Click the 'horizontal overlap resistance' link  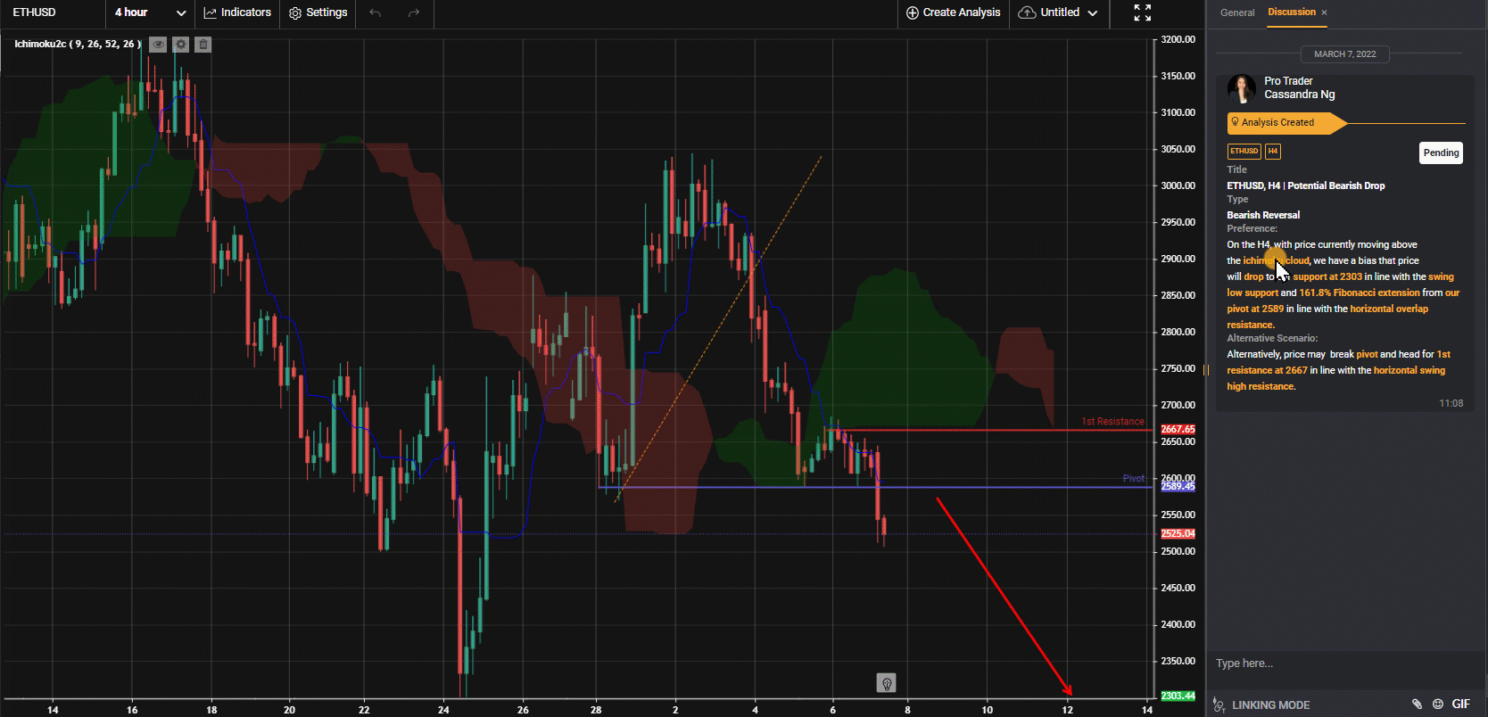click(1327, 317)
